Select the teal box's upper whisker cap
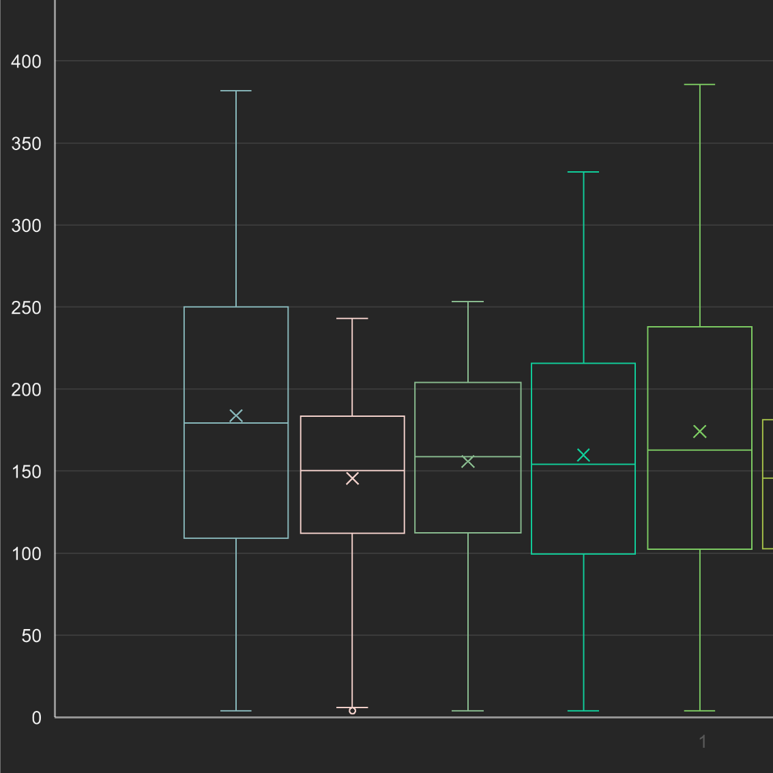The width and height of the screenshot is (773, 773). pyautogui.click(x=583, y=172)
